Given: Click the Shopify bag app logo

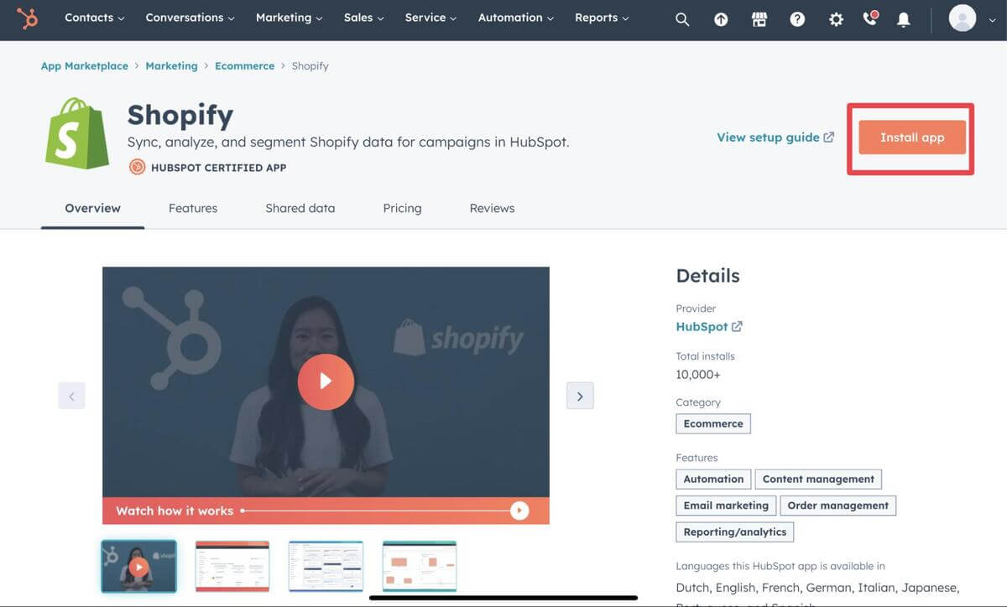Looking at the screenshot, I should click(77, 133).
